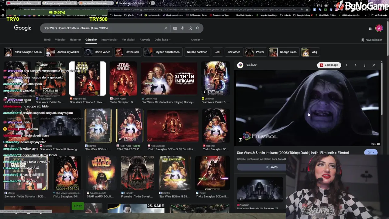Open the Amazon.com.tr Star Wars thumbnail
Screen dimensions: 389x219
point(102,173)
